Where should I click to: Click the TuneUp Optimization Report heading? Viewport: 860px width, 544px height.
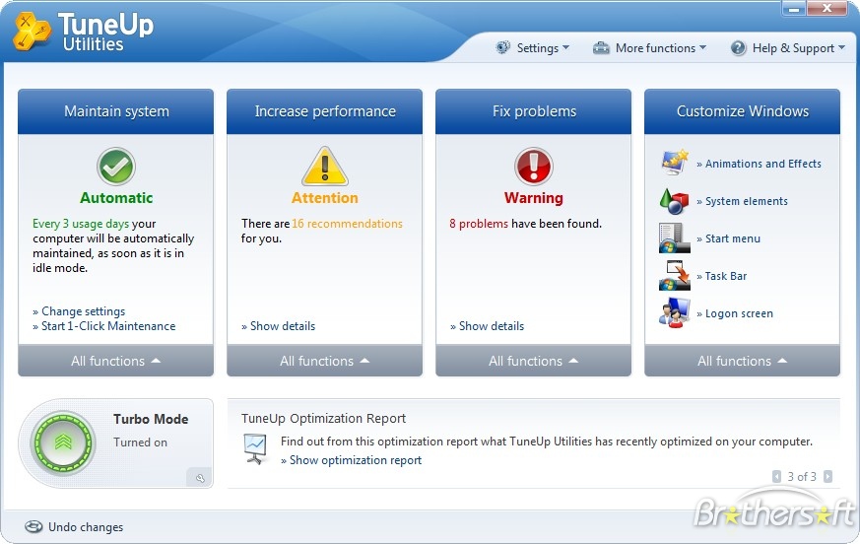tap(323, 418)
